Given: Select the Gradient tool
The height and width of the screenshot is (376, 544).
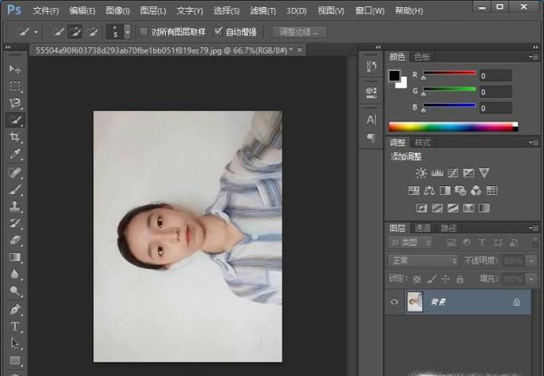Looking at the screenshot, I should click(x=14, y=257).
